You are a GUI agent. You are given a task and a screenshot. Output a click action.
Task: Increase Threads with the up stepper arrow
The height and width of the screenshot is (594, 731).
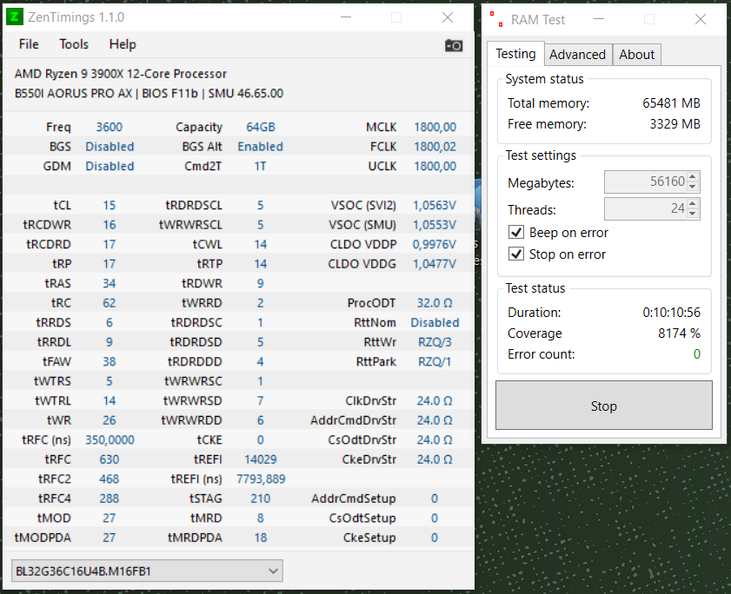click(x=692, y=203)
